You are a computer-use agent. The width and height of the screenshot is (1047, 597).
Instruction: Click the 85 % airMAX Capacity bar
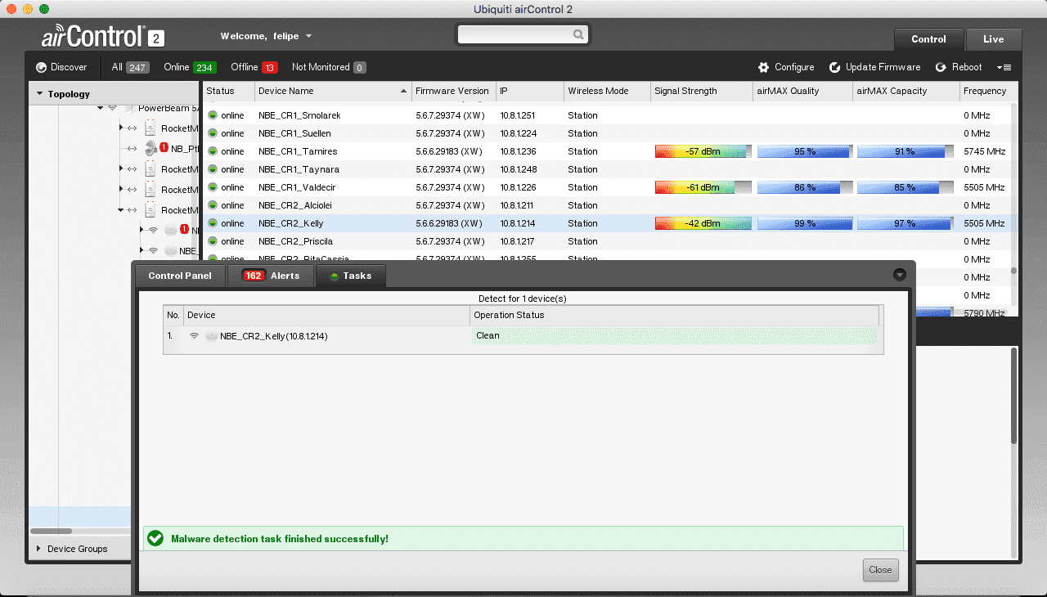pos(905,187)
